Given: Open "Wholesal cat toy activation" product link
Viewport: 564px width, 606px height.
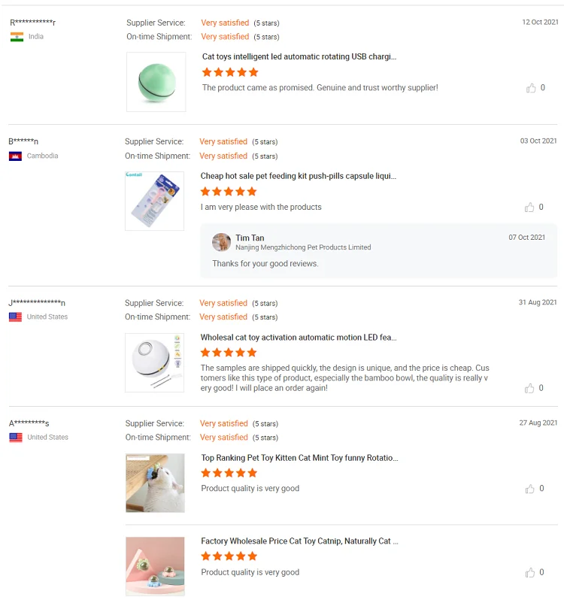Looking at the screenshot, I should coord(298,338).
